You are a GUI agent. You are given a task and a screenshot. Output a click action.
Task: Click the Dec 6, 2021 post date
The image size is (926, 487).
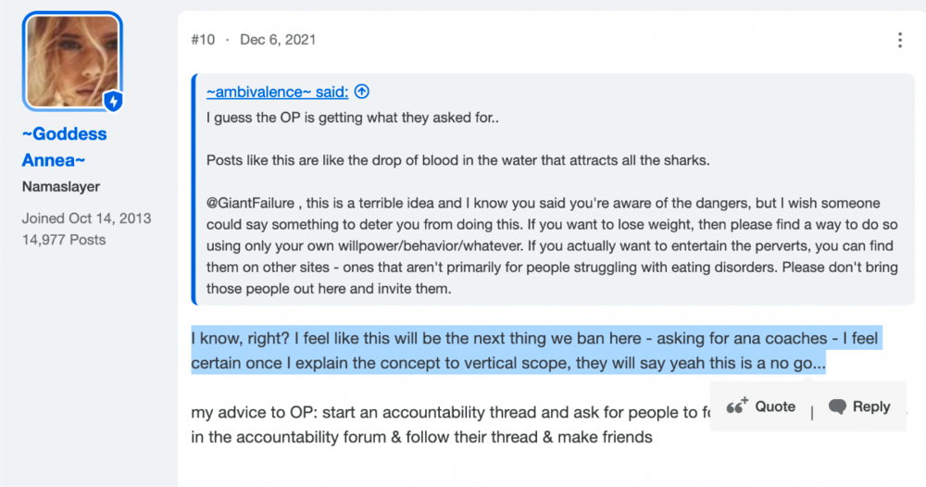(x=278, y=40)
